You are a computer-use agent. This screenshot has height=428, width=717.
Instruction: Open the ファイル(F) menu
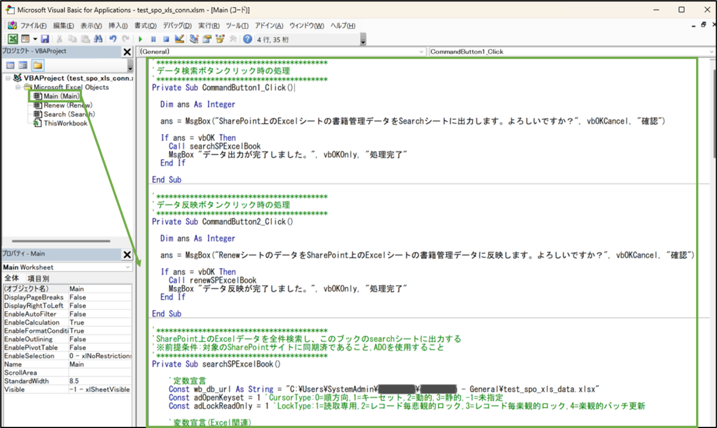(x=33, y=26)
